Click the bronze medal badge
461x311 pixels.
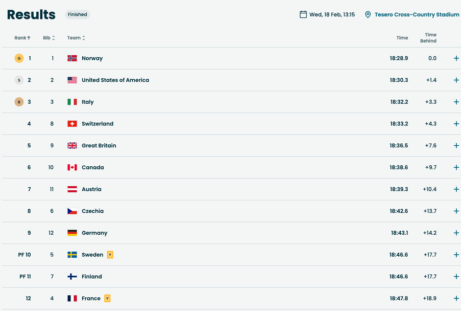pos(19,102)
